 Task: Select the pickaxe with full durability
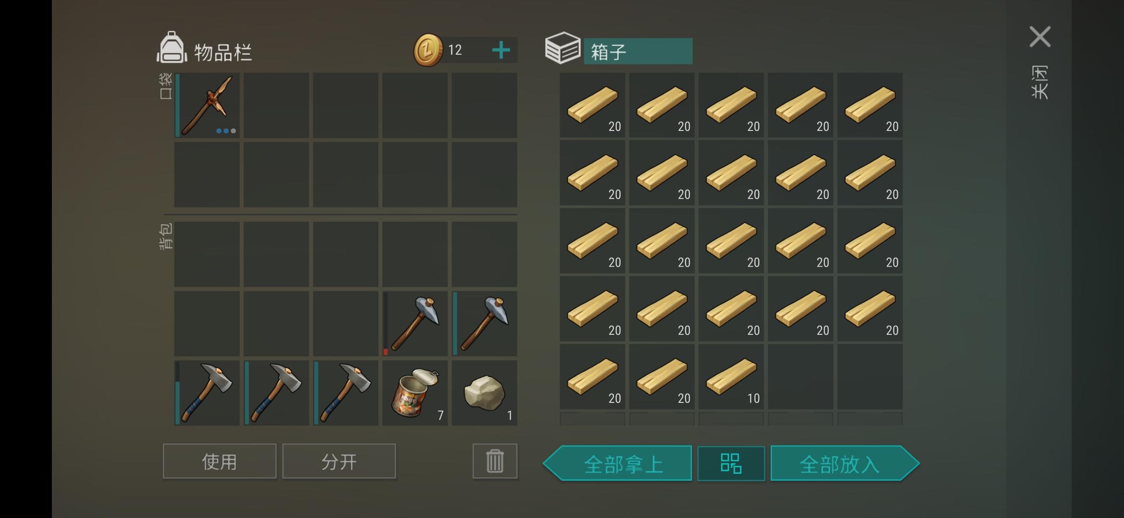[x=484, y=324]
